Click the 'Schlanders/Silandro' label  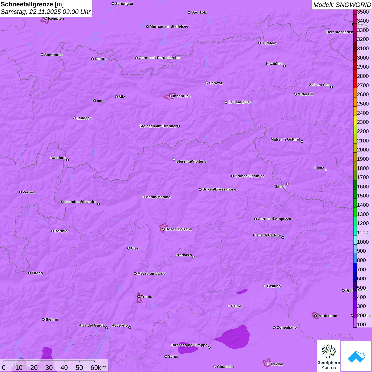click(79, 202)
